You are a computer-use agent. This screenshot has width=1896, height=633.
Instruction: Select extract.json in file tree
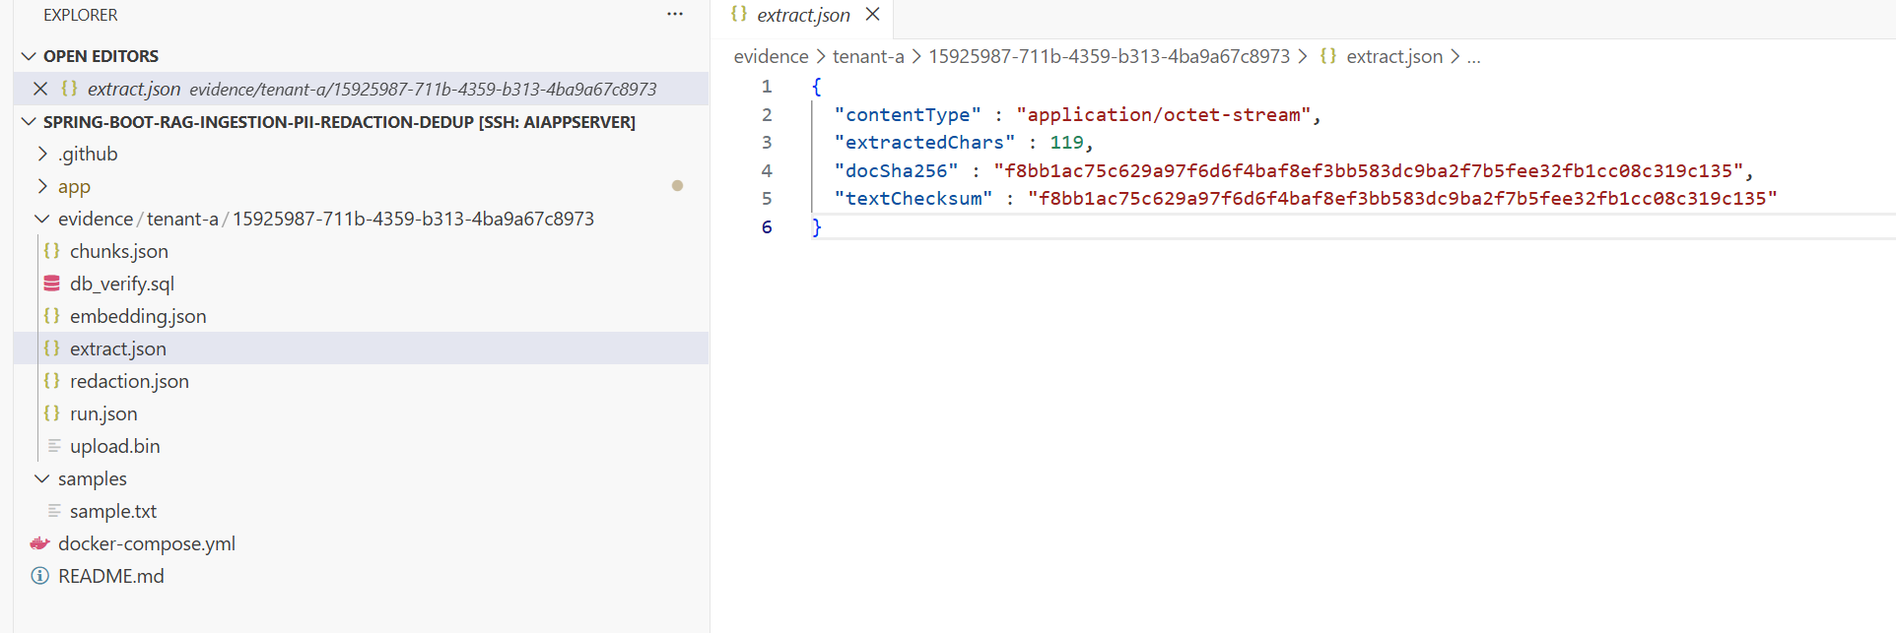361,348
